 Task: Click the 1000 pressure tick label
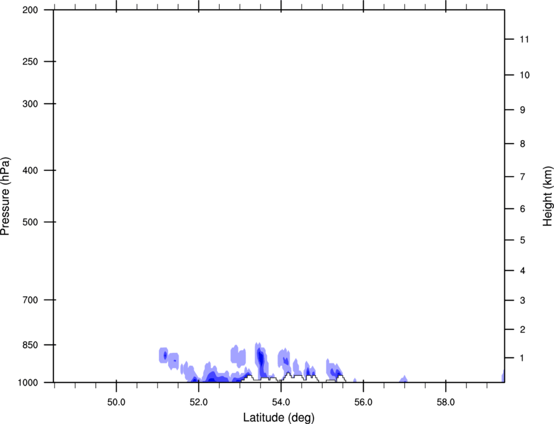(x=28, y=383)
